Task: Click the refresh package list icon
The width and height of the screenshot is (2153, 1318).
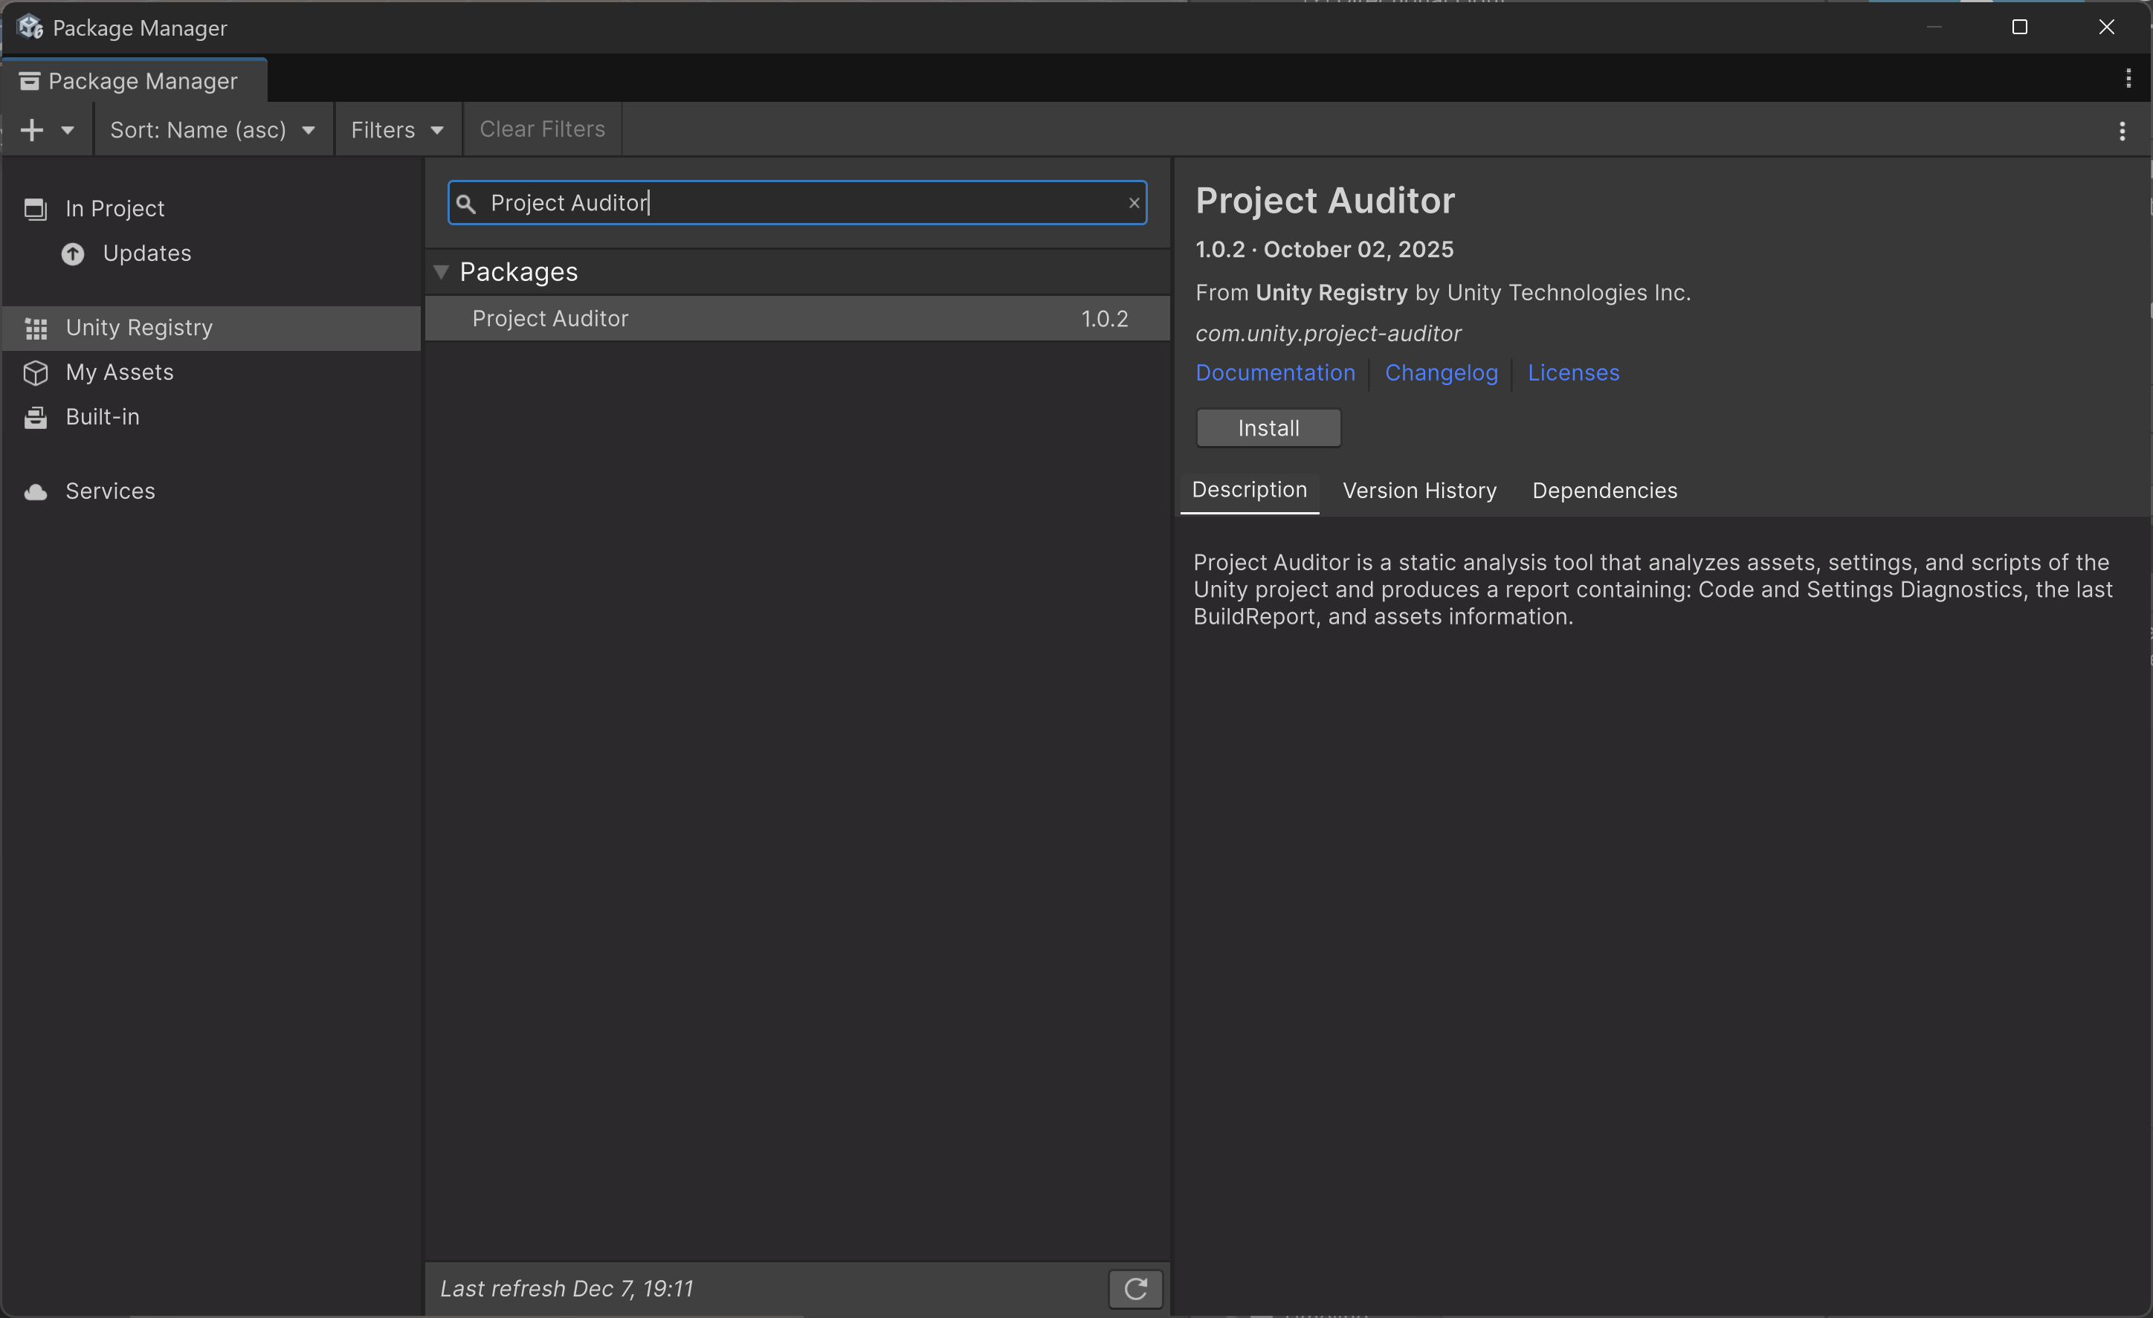Action: point(1135,1288)
